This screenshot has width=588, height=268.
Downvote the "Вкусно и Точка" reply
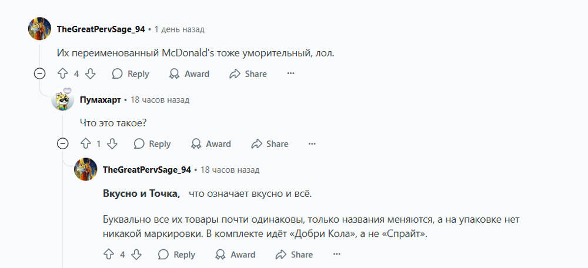pos(136,254)
